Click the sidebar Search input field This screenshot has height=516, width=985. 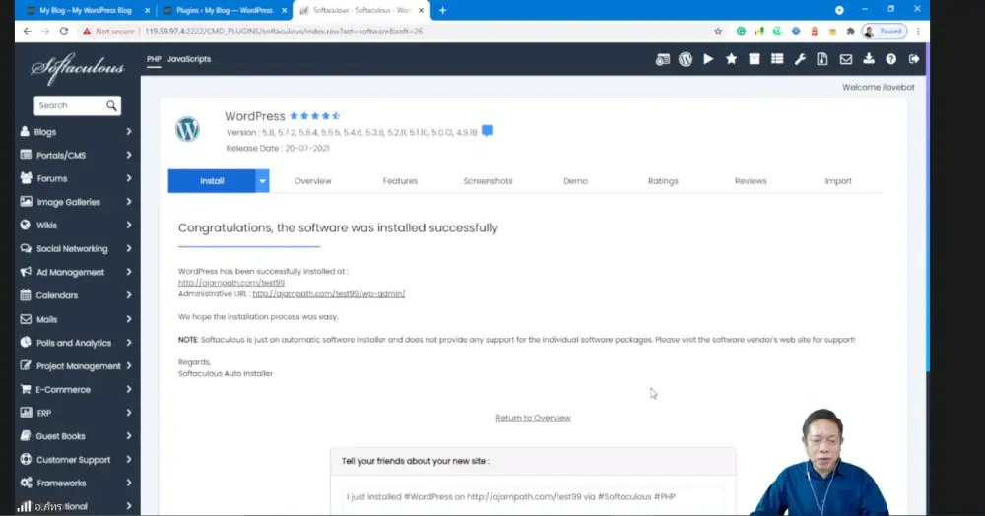(x=69, y=105)
